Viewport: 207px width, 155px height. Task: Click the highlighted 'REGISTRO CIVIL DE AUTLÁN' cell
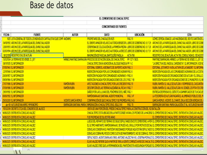(37, 55)
